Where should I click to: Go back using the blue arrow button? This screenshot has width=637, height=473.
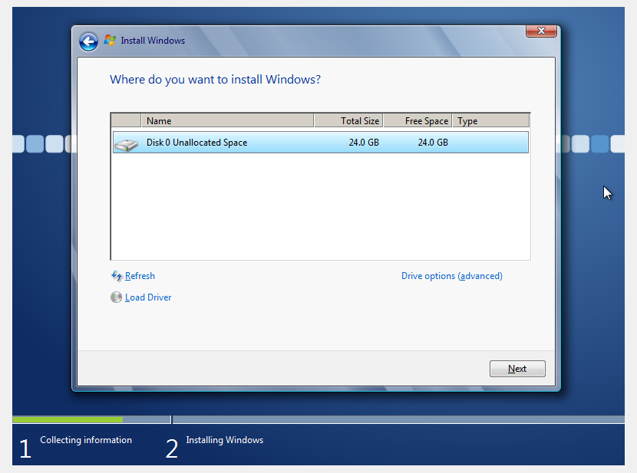tap(88, 41)
